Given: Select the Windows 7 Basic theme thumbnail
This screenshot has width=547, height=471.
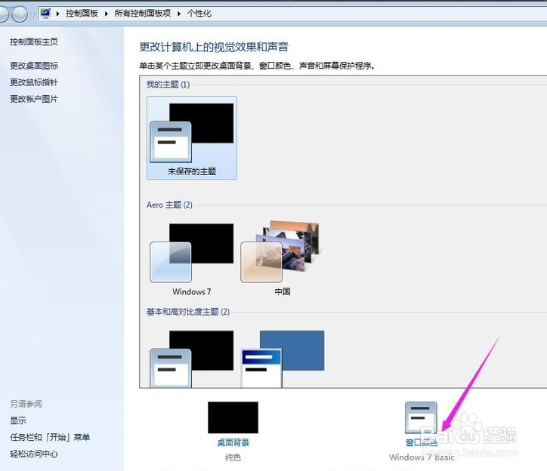Looking at the screenshot, I should [192, 359].
